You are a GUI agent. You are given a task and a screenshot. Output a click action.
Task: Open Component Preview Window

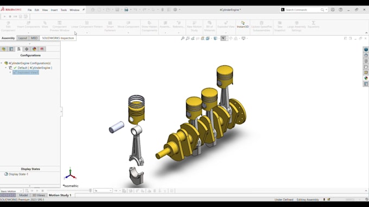pyautogui.click(x=60, y=26)
